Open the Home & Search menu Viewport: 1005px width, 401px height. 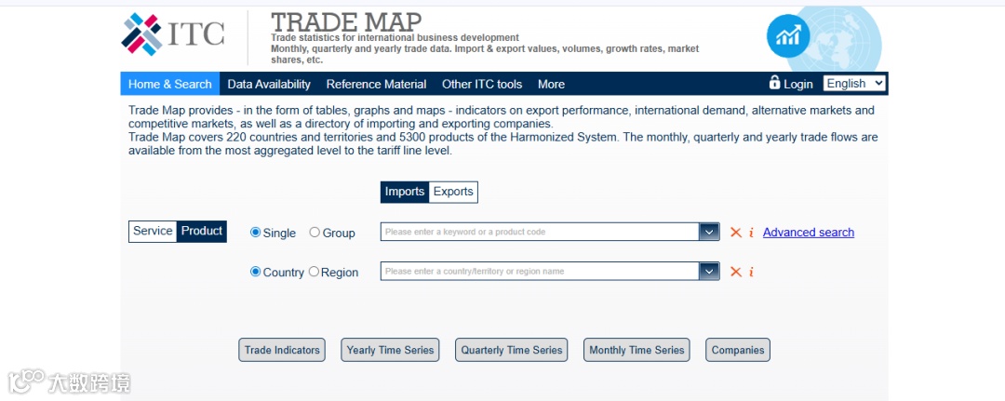(x=170, y=84)
